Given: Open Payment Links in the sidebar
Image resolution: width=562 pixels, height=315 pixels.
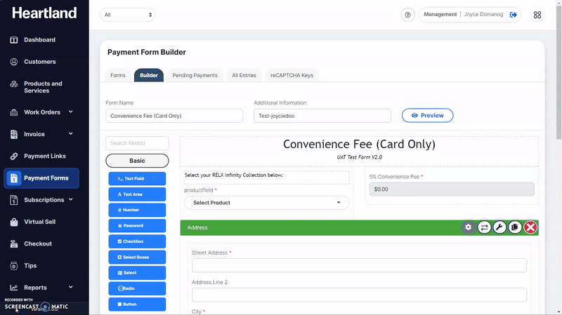Looking at the screenshot, I should (x=44, y=156).
